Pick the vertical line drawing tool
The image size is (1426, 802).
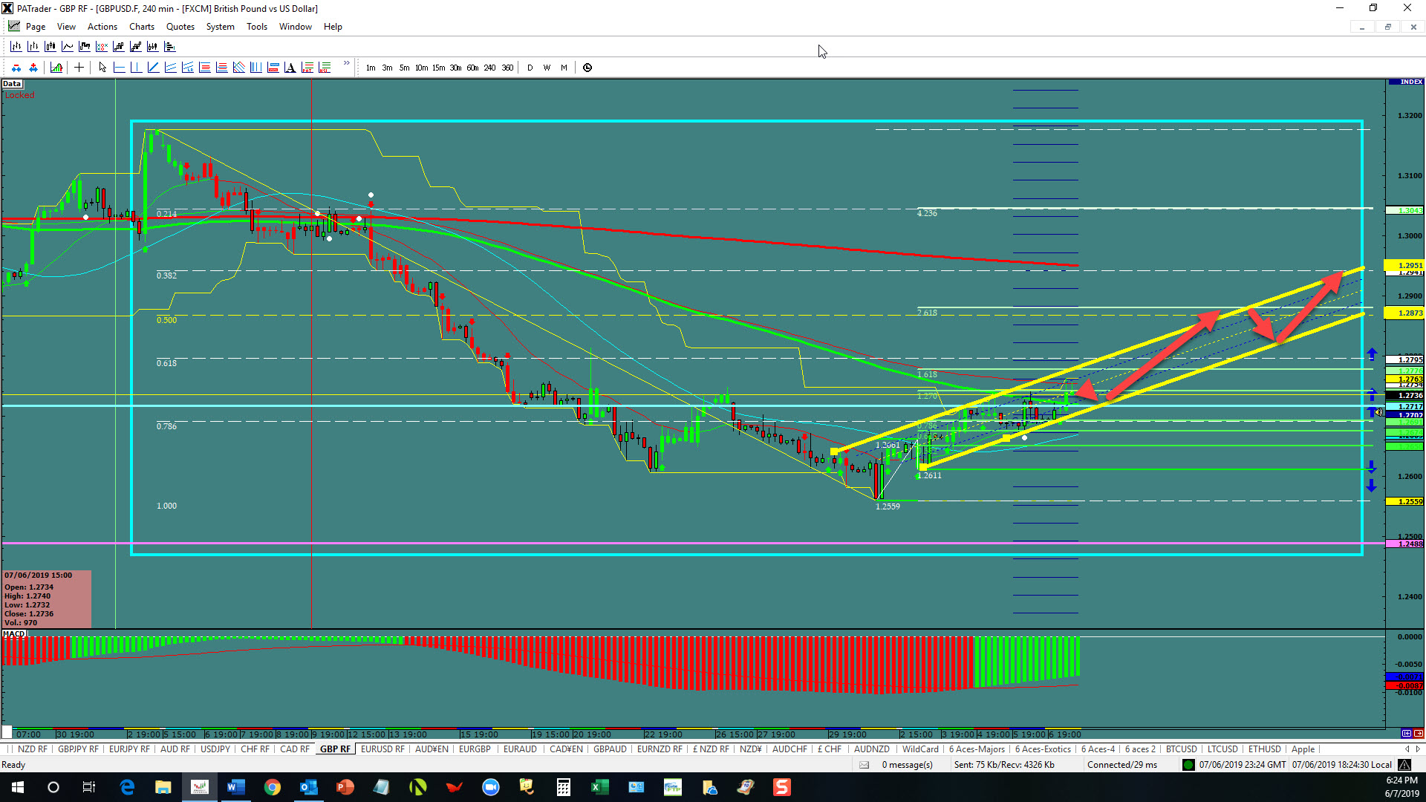click(x=136, y=68)
